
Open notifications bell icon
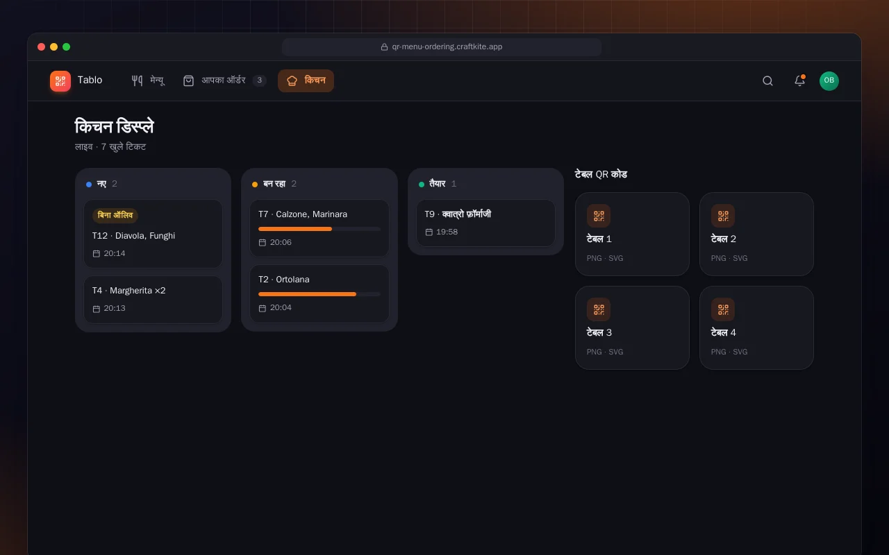click(799, 80)
